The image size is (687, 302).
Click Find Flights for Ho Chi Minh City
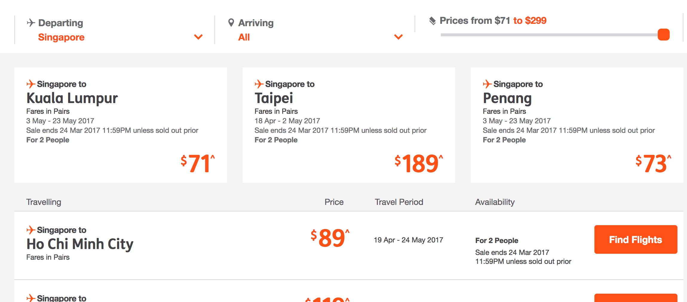pos(636,239)
